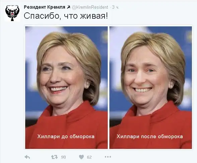
Task: Click the tweet text Спасибо, что живая!
Action: click(x=66, y=16)
